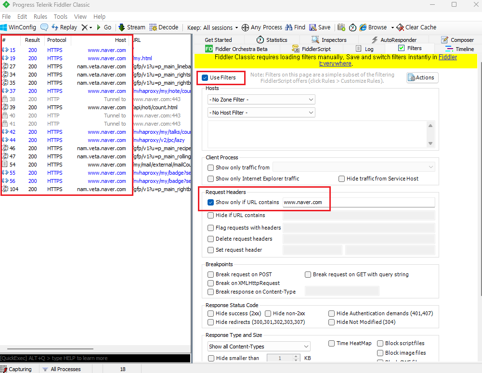This screenshot has height=373, width=482.
Task: Open Fiddler Orchestra Beta tab
Action: (x=236, y=49)
